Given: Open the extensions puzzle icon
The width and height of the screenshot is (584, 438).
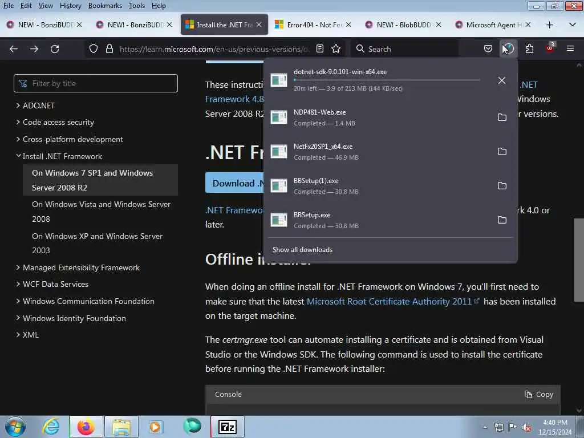Looking at the screenshot, I should tap(529, 49).
